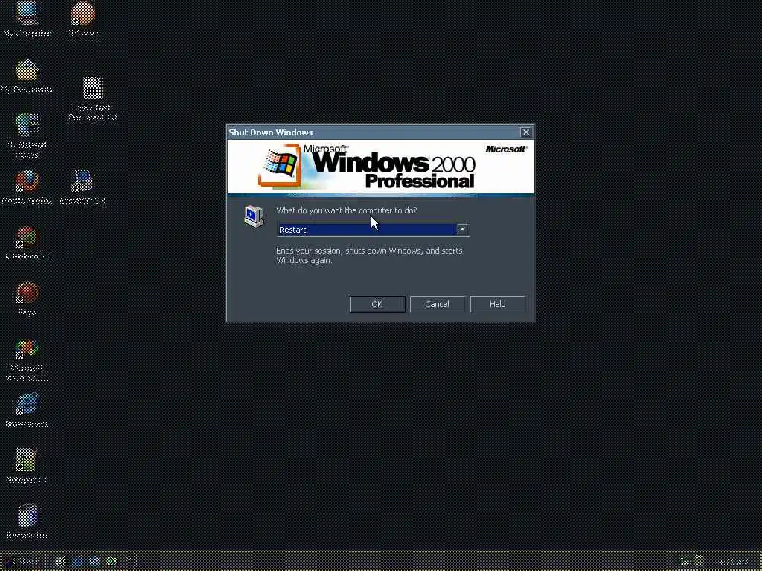This screenshot has height=571, width=762.
Task: Click the green system tray icon
Action: 685,562
